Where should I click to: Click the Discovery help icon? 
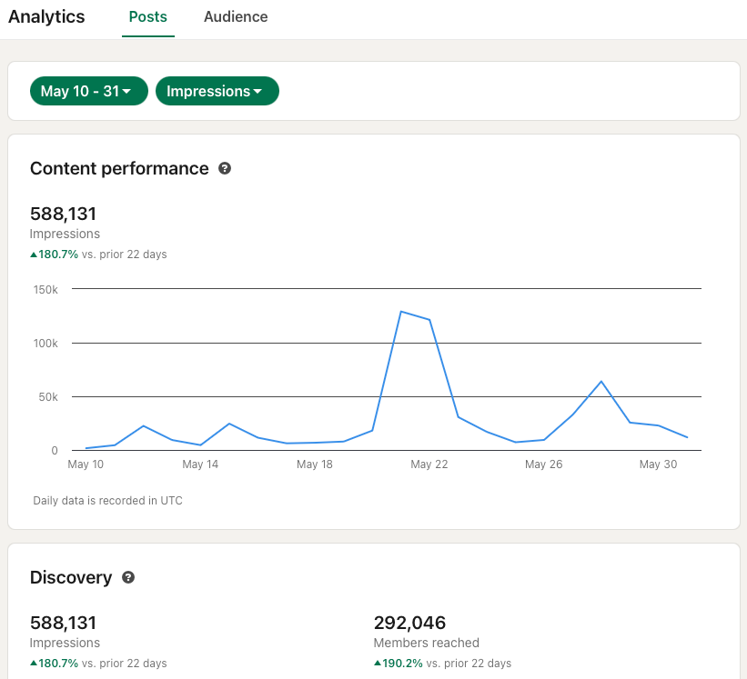pos(128,577)
